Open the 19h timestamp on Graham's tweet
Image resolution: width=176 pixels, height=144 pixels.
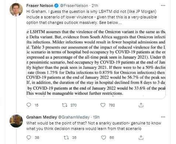point(96,117)
